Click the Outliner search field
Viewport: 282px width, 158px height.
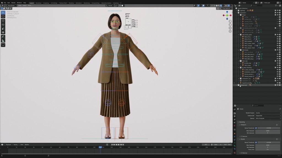[256, 5]
